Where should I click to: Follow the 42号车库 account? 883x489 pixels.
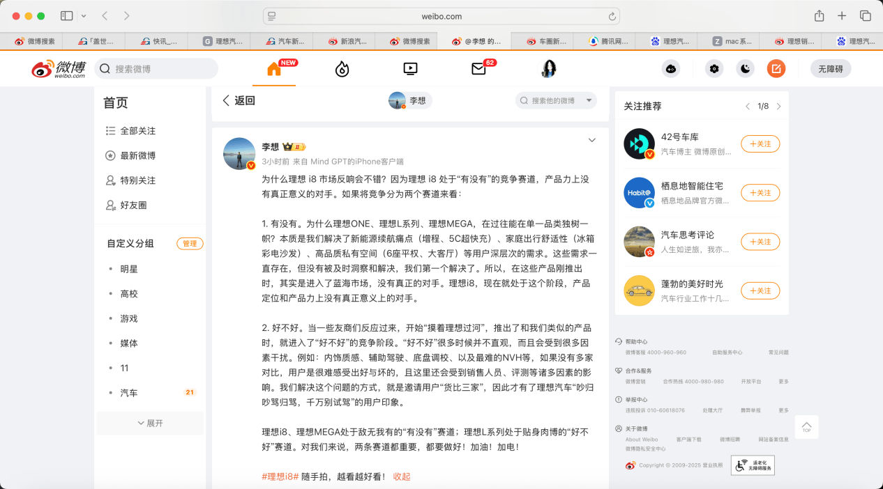coord(760,143)
